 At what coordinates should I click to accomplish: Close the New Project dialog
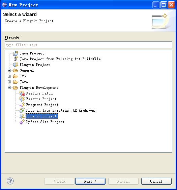(171, 5)
